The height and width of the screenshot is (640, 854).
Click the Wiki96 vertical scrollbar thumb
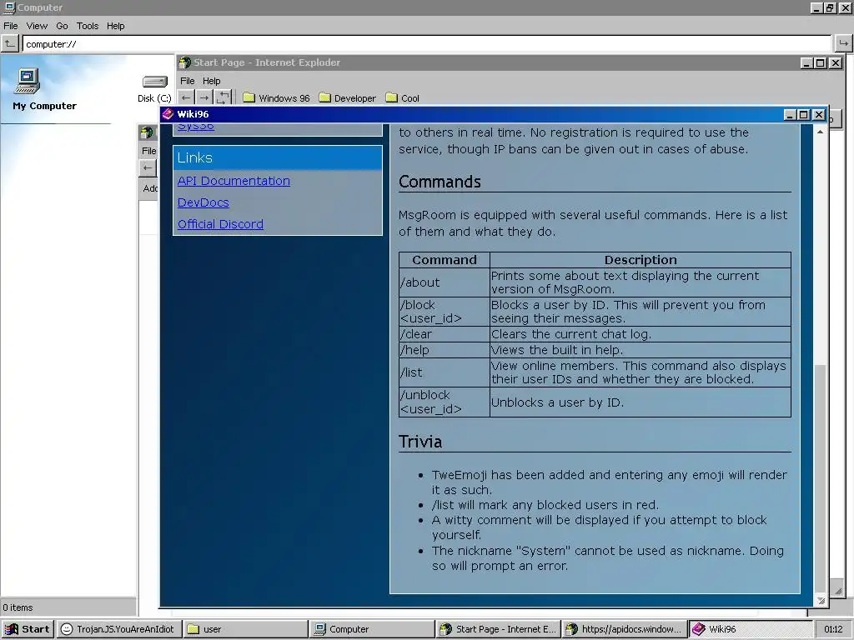[x=821, y=478]
